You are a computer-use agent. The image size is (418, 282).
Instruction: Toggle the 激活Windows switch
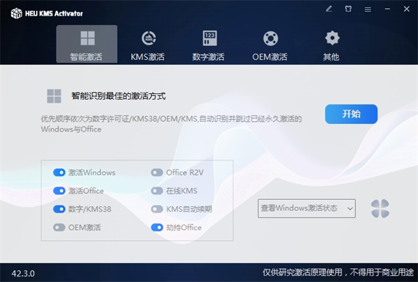[x=59, y=173]
